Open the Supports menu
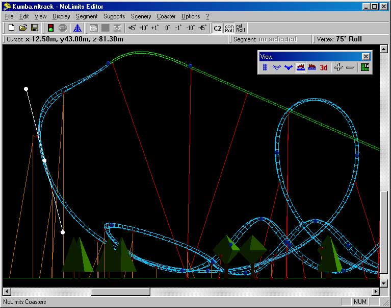 [114, 16]
